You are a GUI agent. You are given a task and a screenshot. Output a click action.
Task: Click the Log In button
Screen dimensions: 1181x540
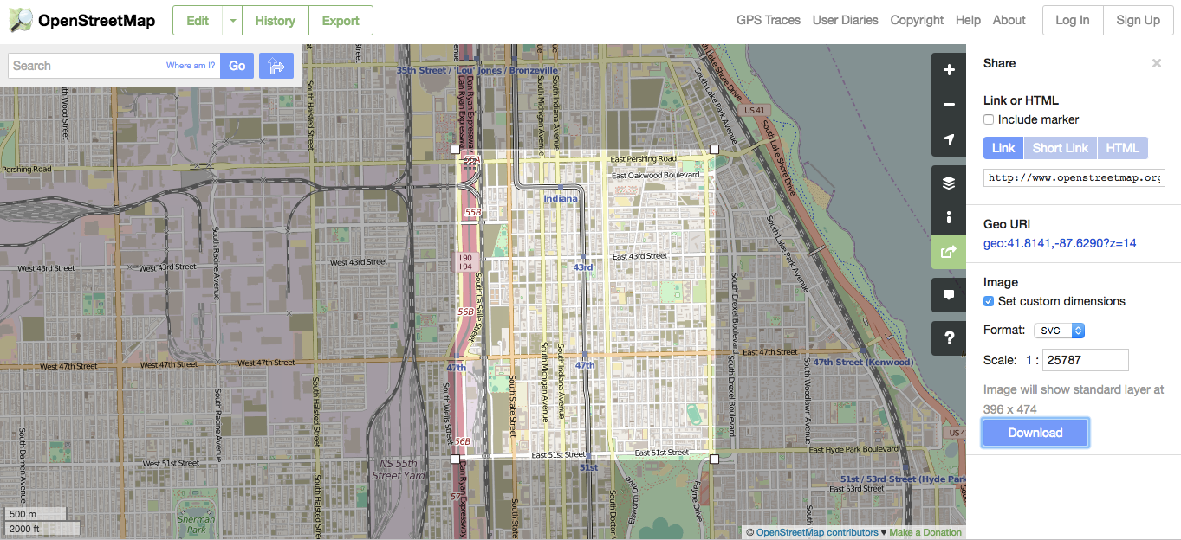tap(1073, 21)
